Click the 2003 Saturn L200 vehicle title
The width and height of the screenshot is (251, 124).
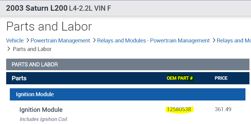click(x=37, y=8)
